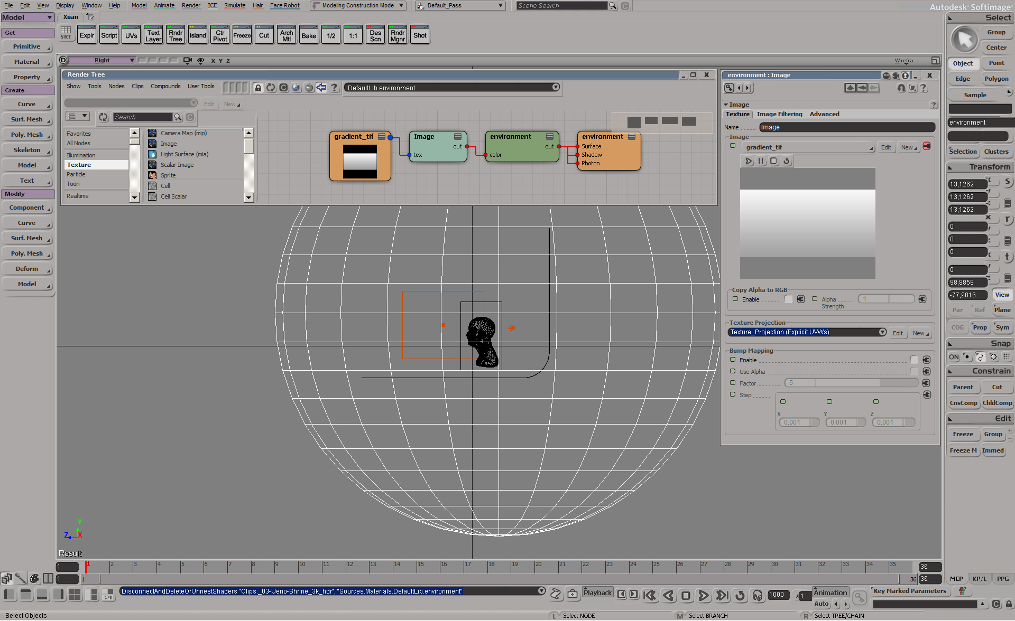Click the Parent button in Constrain panel
This screenshot has height=621, width=1015.
963,387
